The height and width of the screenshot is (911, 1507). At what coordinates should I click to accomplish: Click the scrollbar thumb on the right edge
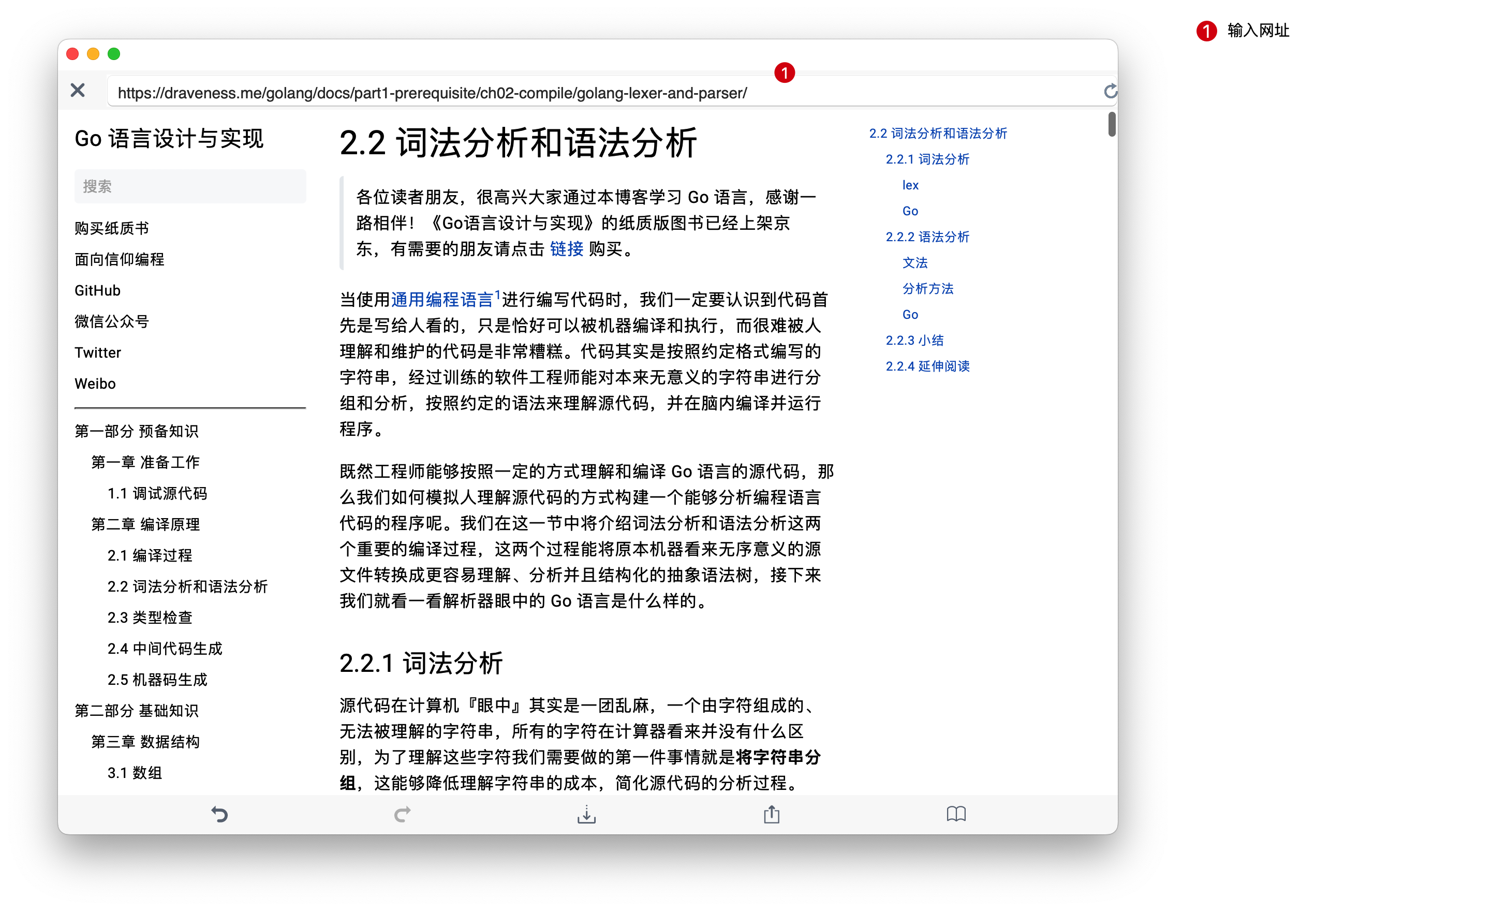(x=1111, y=124)
